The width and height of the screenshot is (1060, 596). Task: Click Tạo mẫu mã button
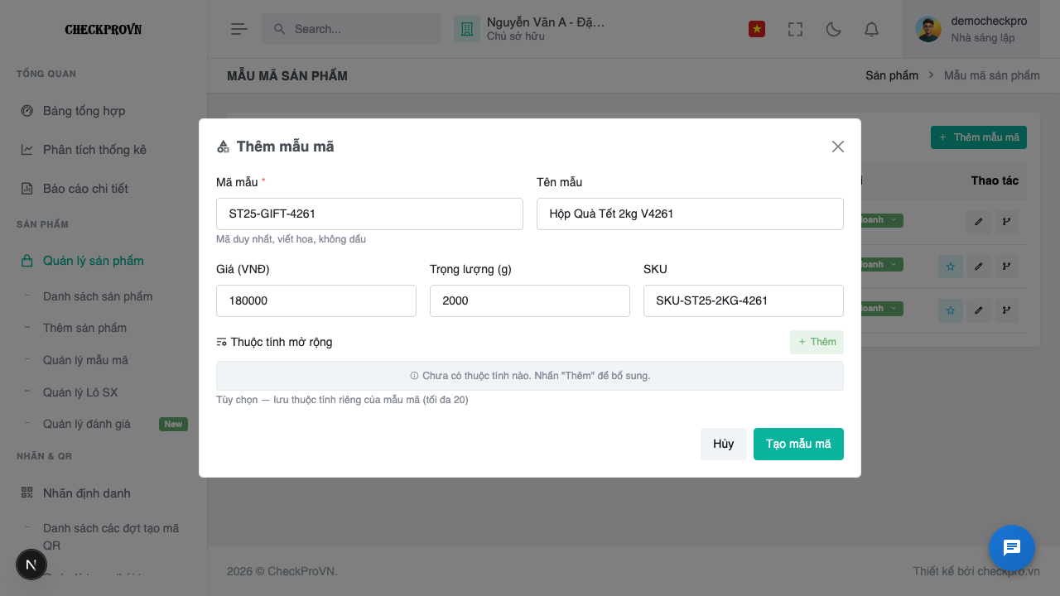tap(798, 444)
